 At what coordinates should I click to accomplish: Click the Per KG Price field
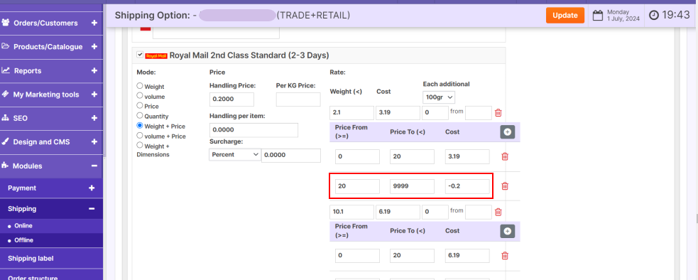click(298, 99)
